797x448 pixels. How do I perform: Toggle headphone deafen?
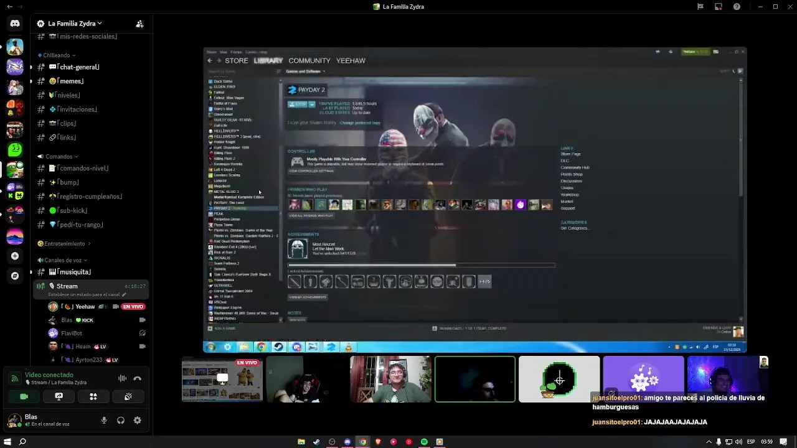121,421
